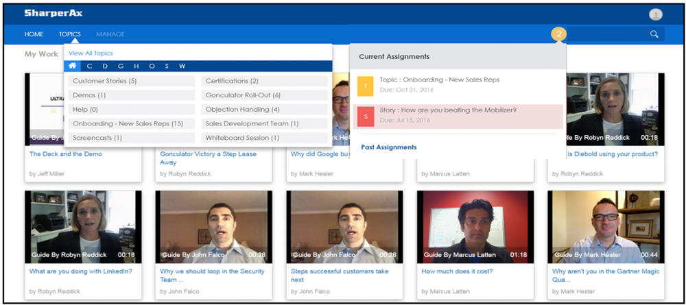Viewport: 686px width, 305px height.
Task: Click the Current Assignments header
Action: [394, 57]
